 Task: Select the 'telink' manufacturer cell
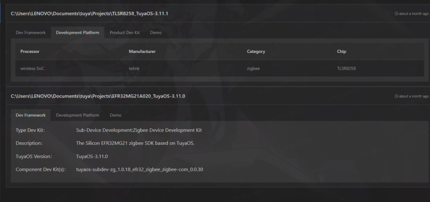(x=134, y=68)
